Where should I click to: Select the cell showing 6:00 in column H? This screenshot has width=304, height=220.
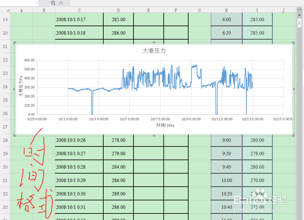tap(226, 19)
